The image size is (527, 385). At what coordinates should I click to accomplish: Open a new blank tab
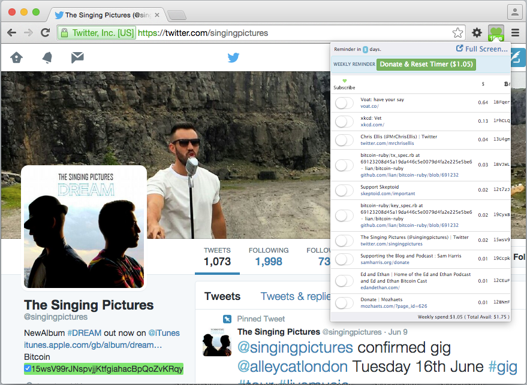[177, 15]
